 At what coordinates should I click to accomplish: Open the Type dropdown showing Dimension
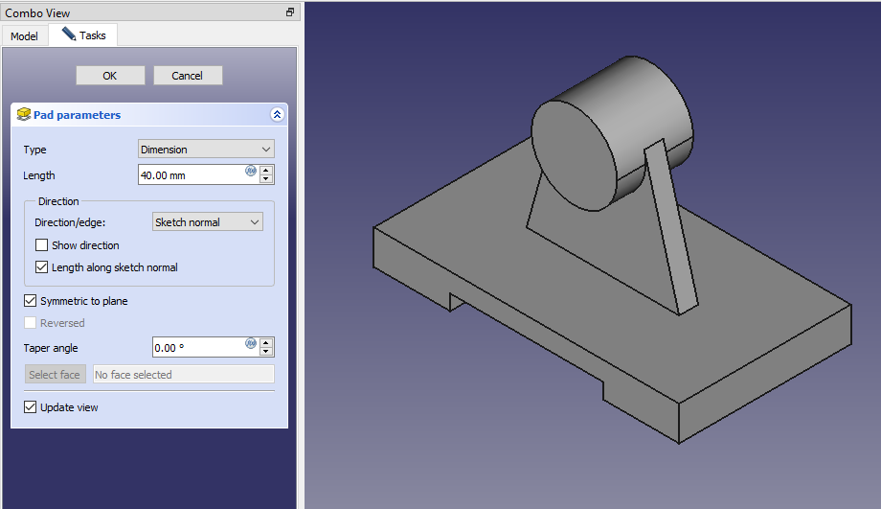pyautogui.click(x=206, y=150)
